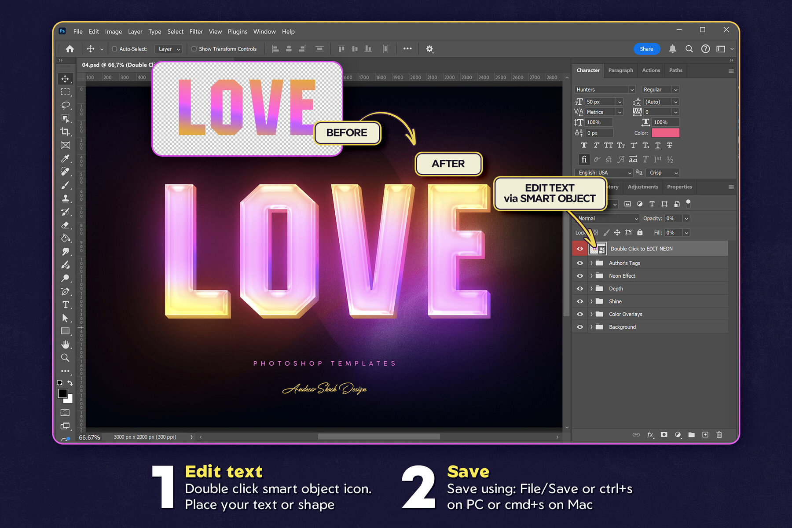Enable the Show Transform Controls checkbox
The height and width of the screenshot is (528, 792).
tap(194, 49)
